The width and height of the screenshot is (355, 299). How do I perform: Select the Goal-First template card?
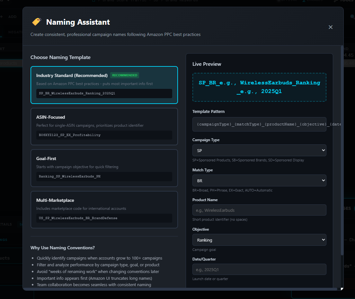104,168
